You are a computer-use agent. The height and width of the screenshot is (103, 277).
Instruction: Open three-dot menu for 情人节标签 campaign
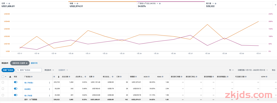[x=50, y=96]
